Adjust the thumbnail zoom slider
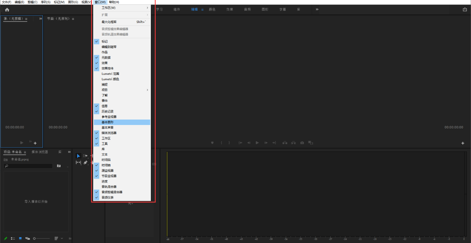Viewport: 471px width, 243px height. click(42, 239)
